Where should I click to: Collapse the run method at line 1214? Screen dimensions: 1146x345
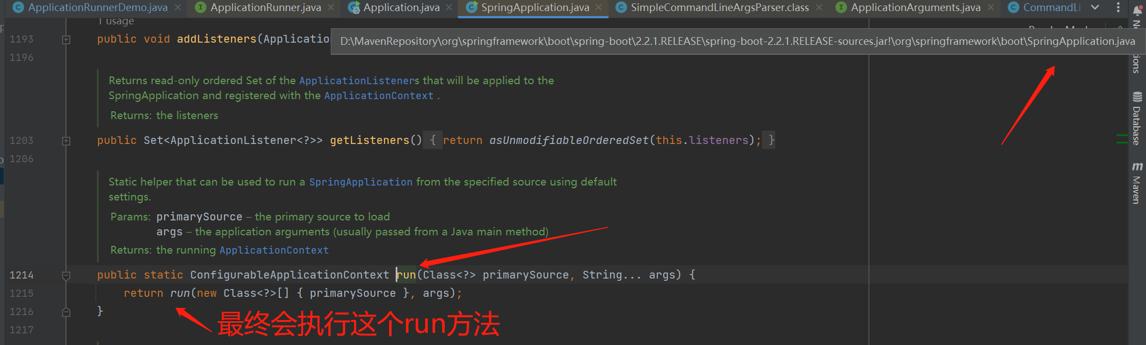(x=66, y=275)
